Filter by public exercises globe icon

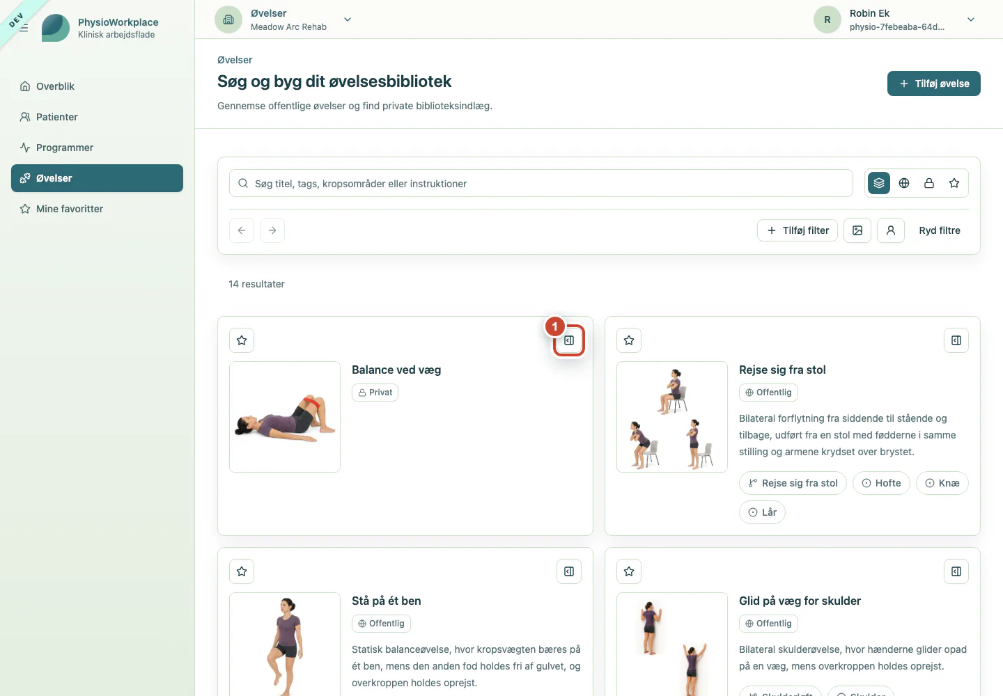click(x=904, y=183)
